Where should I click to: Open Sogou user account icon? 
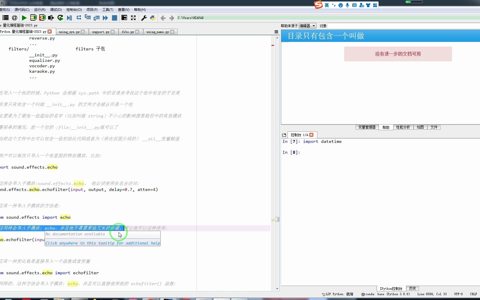(x=361, y=5)
